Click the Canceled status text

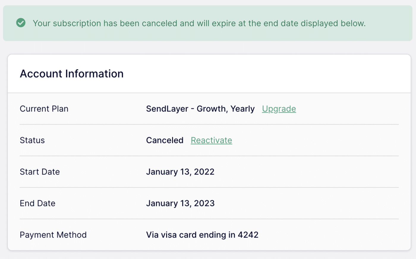165,140
